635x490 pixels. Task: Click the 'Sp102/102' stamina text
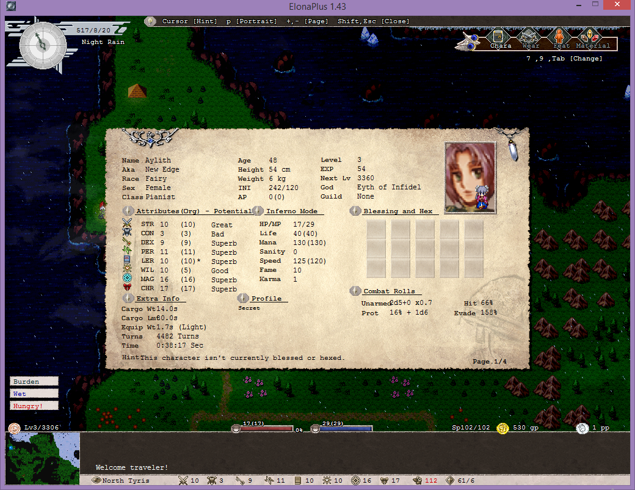(471, 428)
